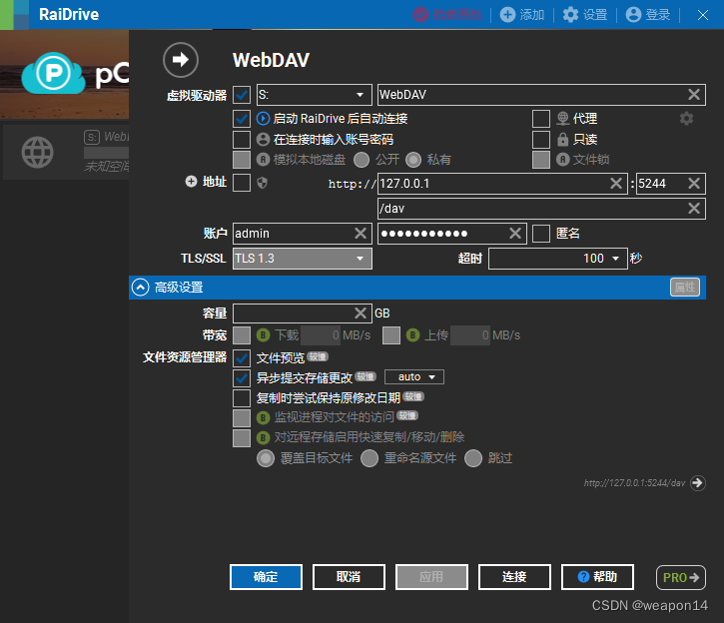Select 重命名源文件 radio option
Viewport: 724px width, 623px height.
pyautogui.click(x=369, y=458)
